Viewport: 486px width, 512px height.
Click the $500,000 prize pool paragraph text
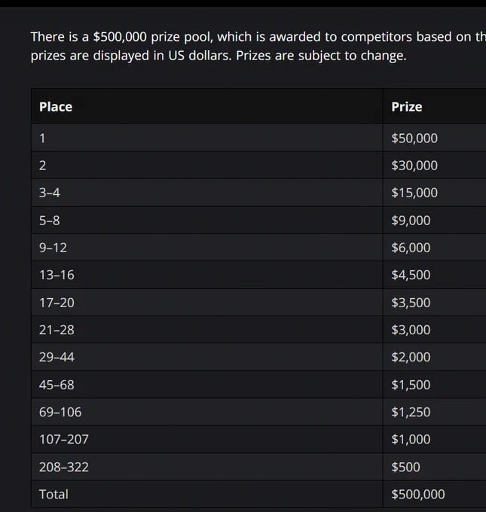click(x=258, y=46)
